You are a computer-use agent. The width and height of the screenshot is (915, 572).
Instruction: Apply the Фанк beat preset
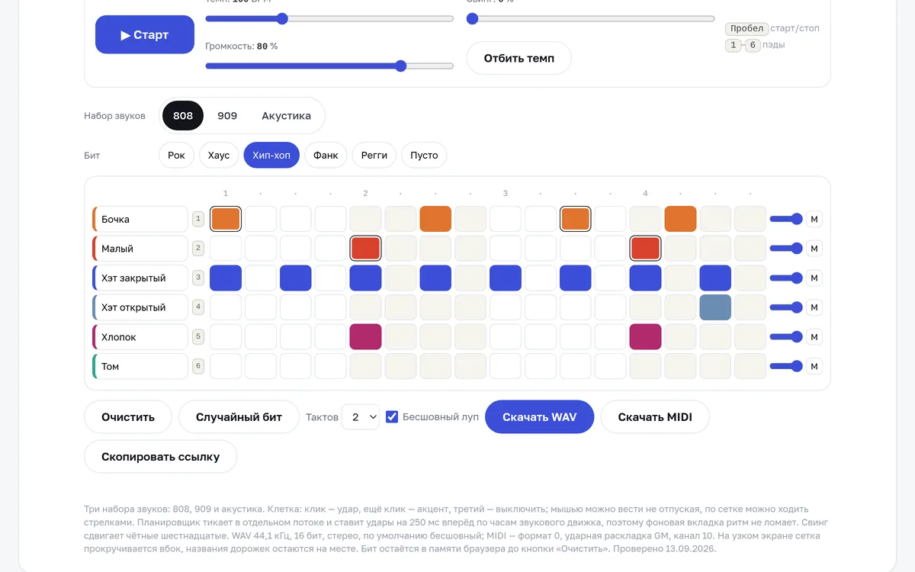326,156
